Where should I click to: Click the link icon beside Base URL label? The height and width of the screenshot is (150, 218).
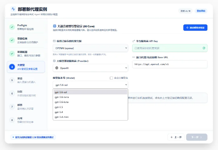[x=134, y=57]
